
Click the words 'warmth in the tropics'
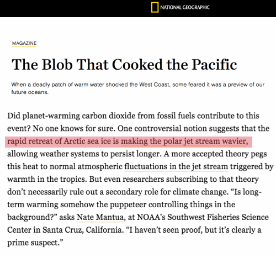[x=47, y=179]
